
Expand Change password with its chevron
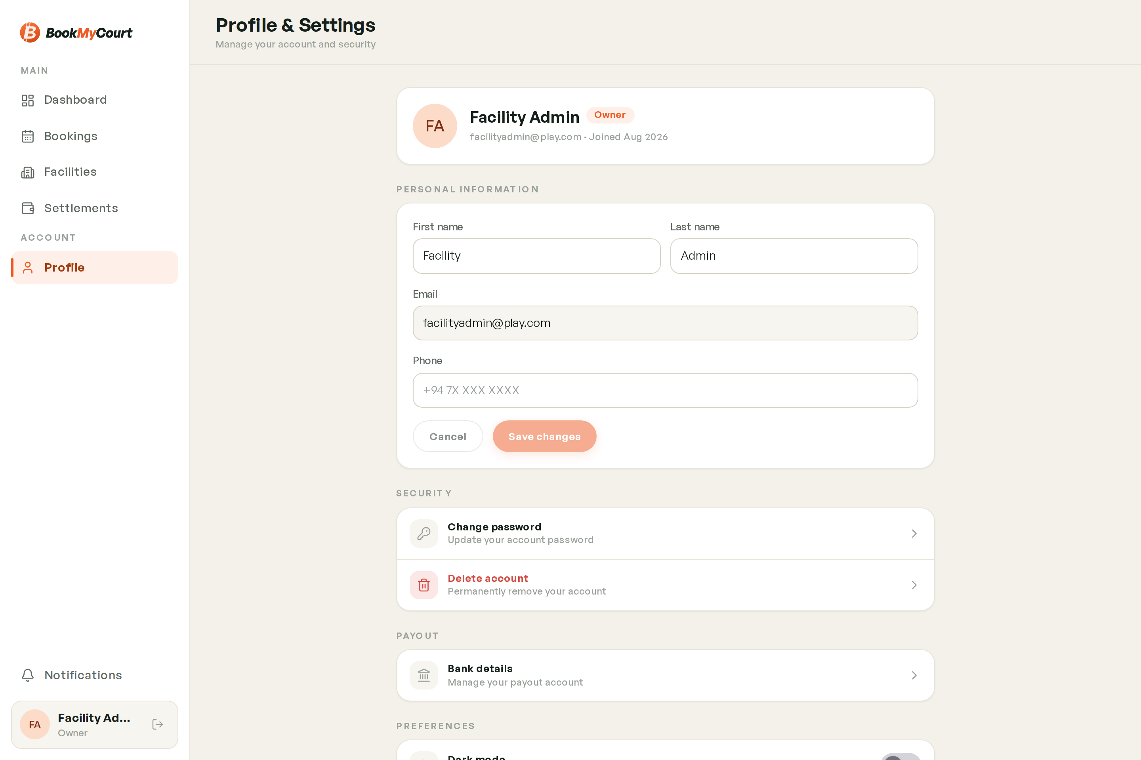point(914,534)
